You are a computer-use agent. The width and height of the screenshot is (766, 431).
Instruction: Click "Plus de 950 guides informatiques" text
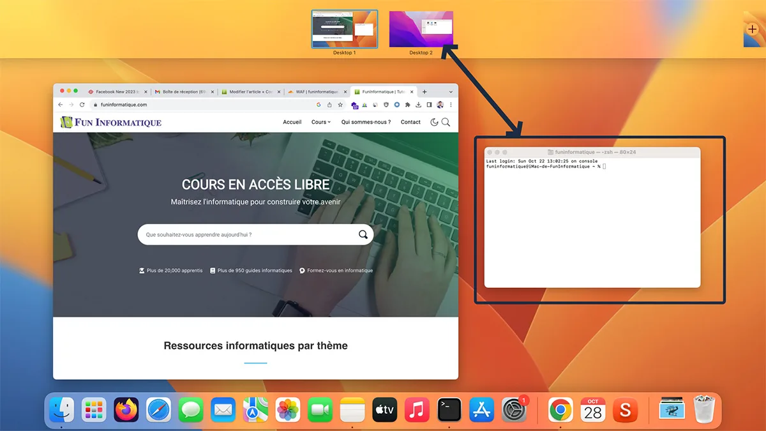(x=255, y=271)
